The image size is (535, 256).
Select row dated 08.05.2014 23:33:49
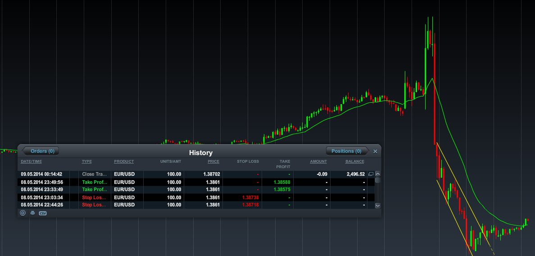(196, 189)
